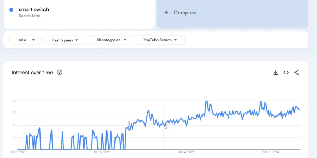
Task: Expand the Past 5 years dropdown
Action: [65, 40]
